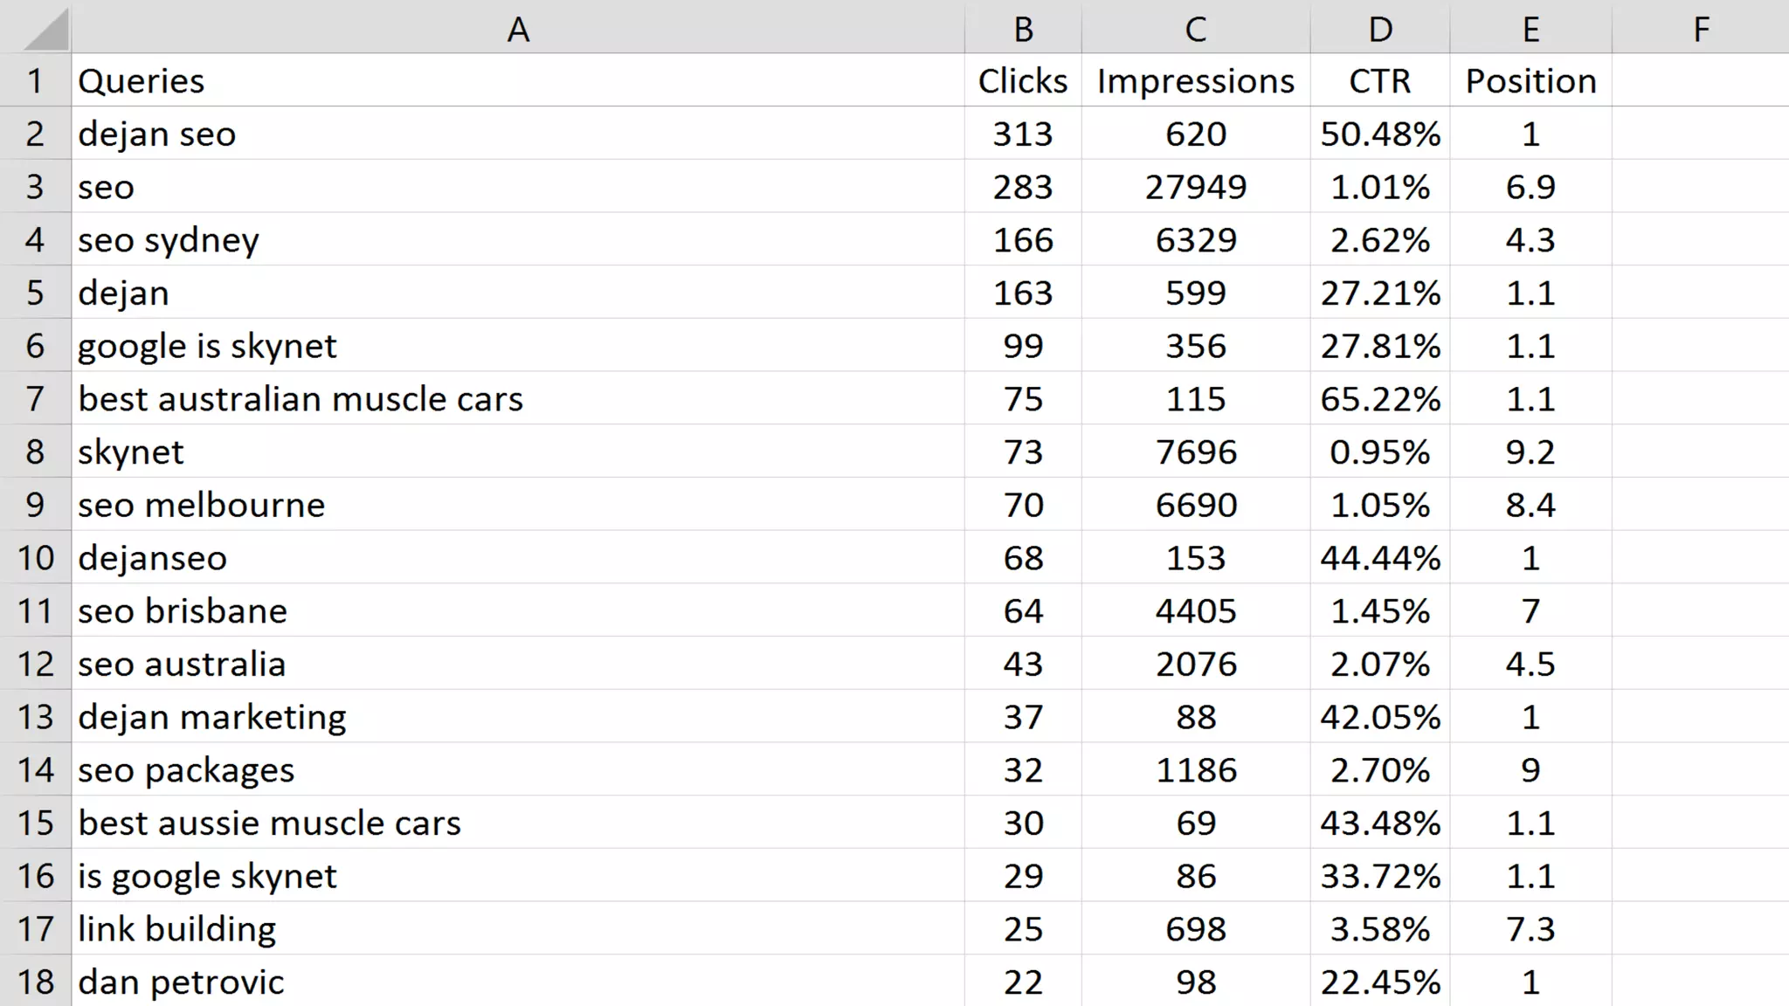
Task: Click the 65.22% CTR cell
Action: 1379,399
